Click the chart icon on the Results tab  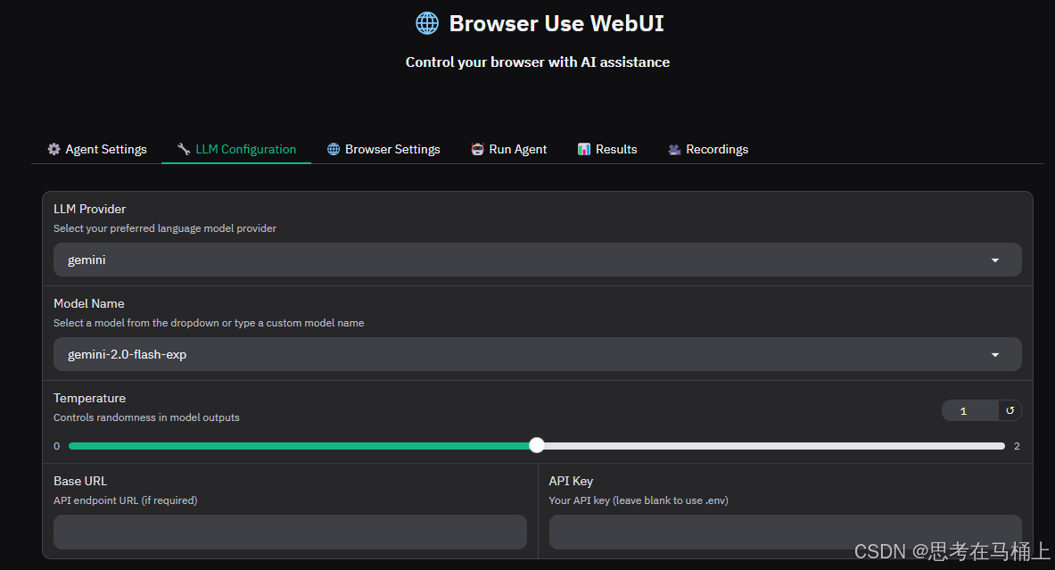tap(586, 149)
